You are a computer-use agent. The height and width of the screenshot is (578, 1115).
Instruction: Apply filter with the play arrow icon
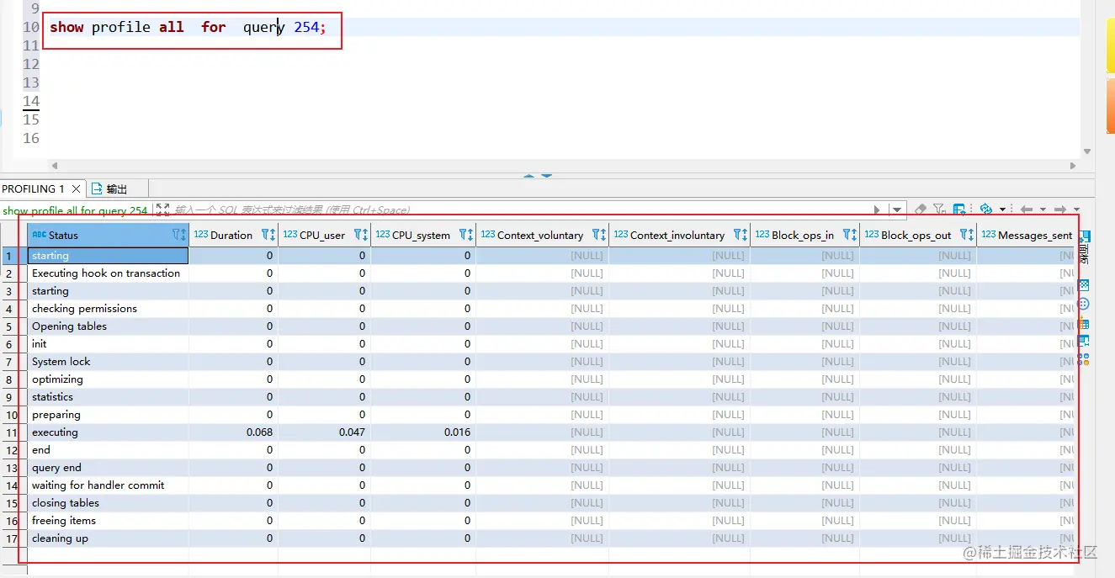point(877,209)
